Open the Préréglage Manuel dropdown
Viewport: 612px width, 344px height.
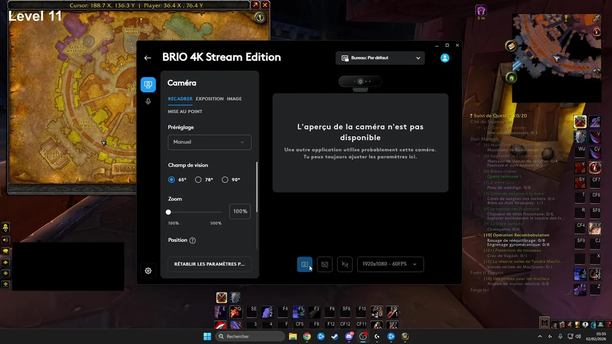209,142
